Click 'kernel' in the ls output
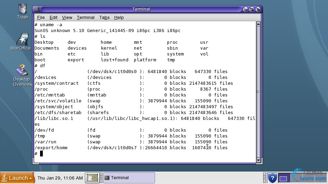The height and width of the screenshot is (184, 328). [x=109, y=48]
